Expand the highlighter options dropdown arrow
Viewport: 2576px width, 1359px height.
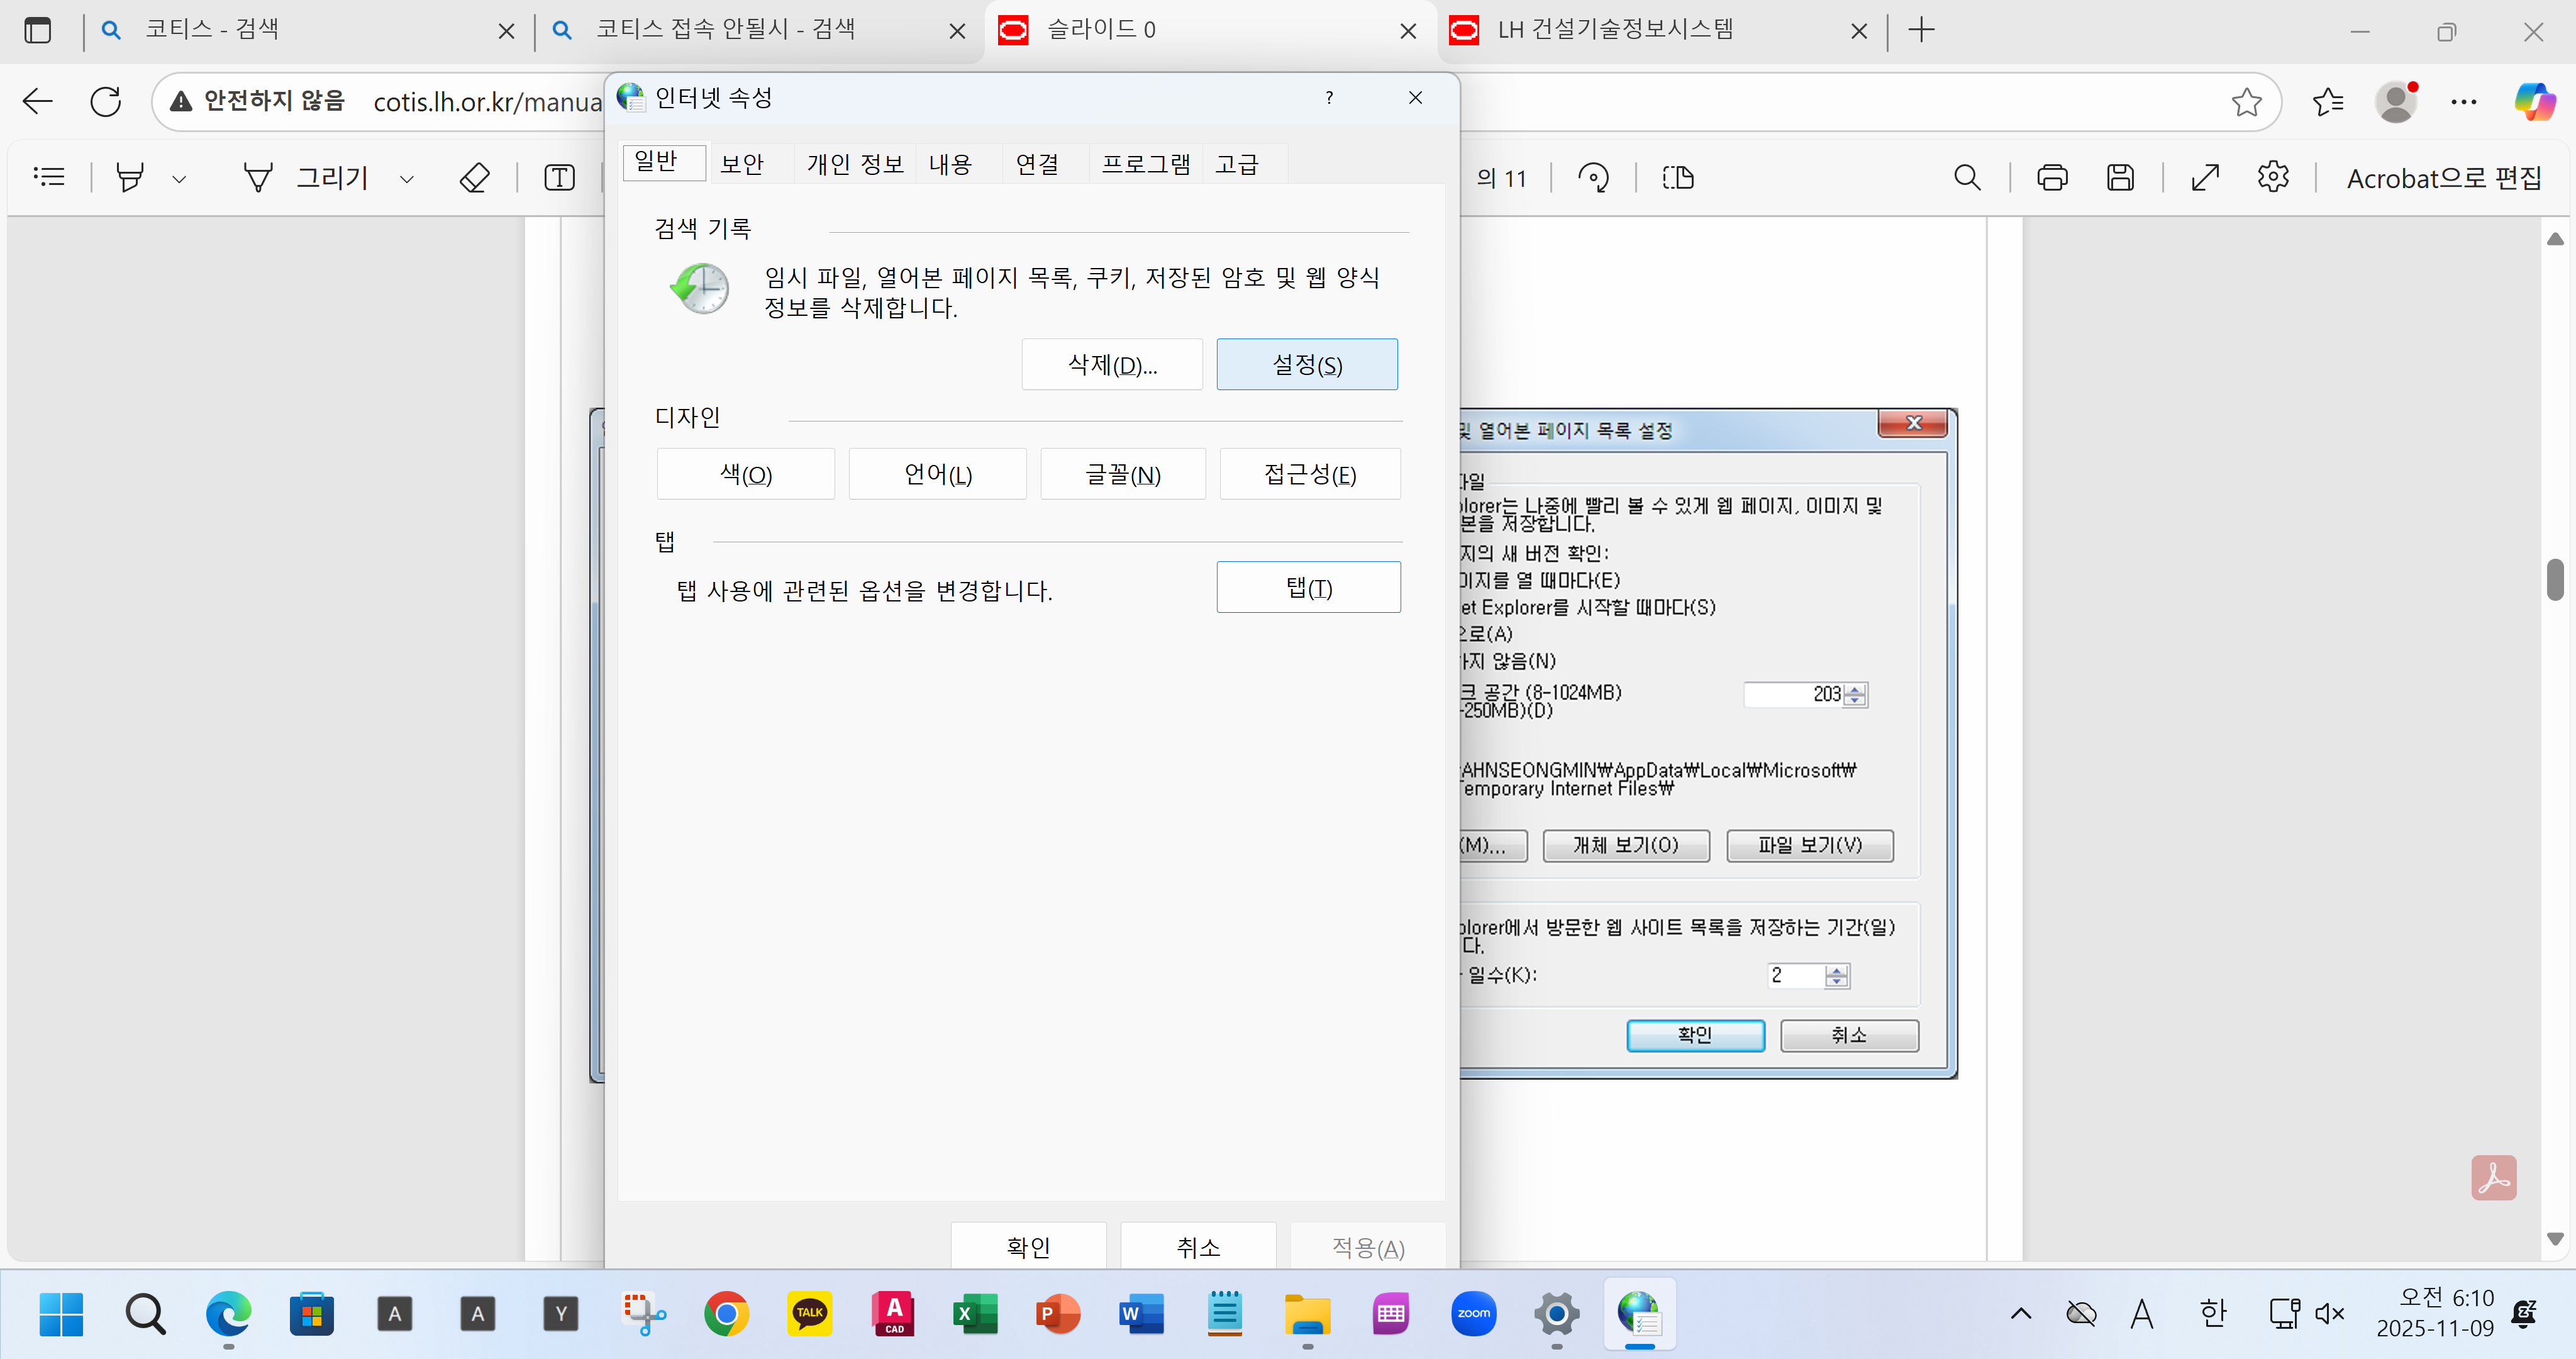[180, 179]
